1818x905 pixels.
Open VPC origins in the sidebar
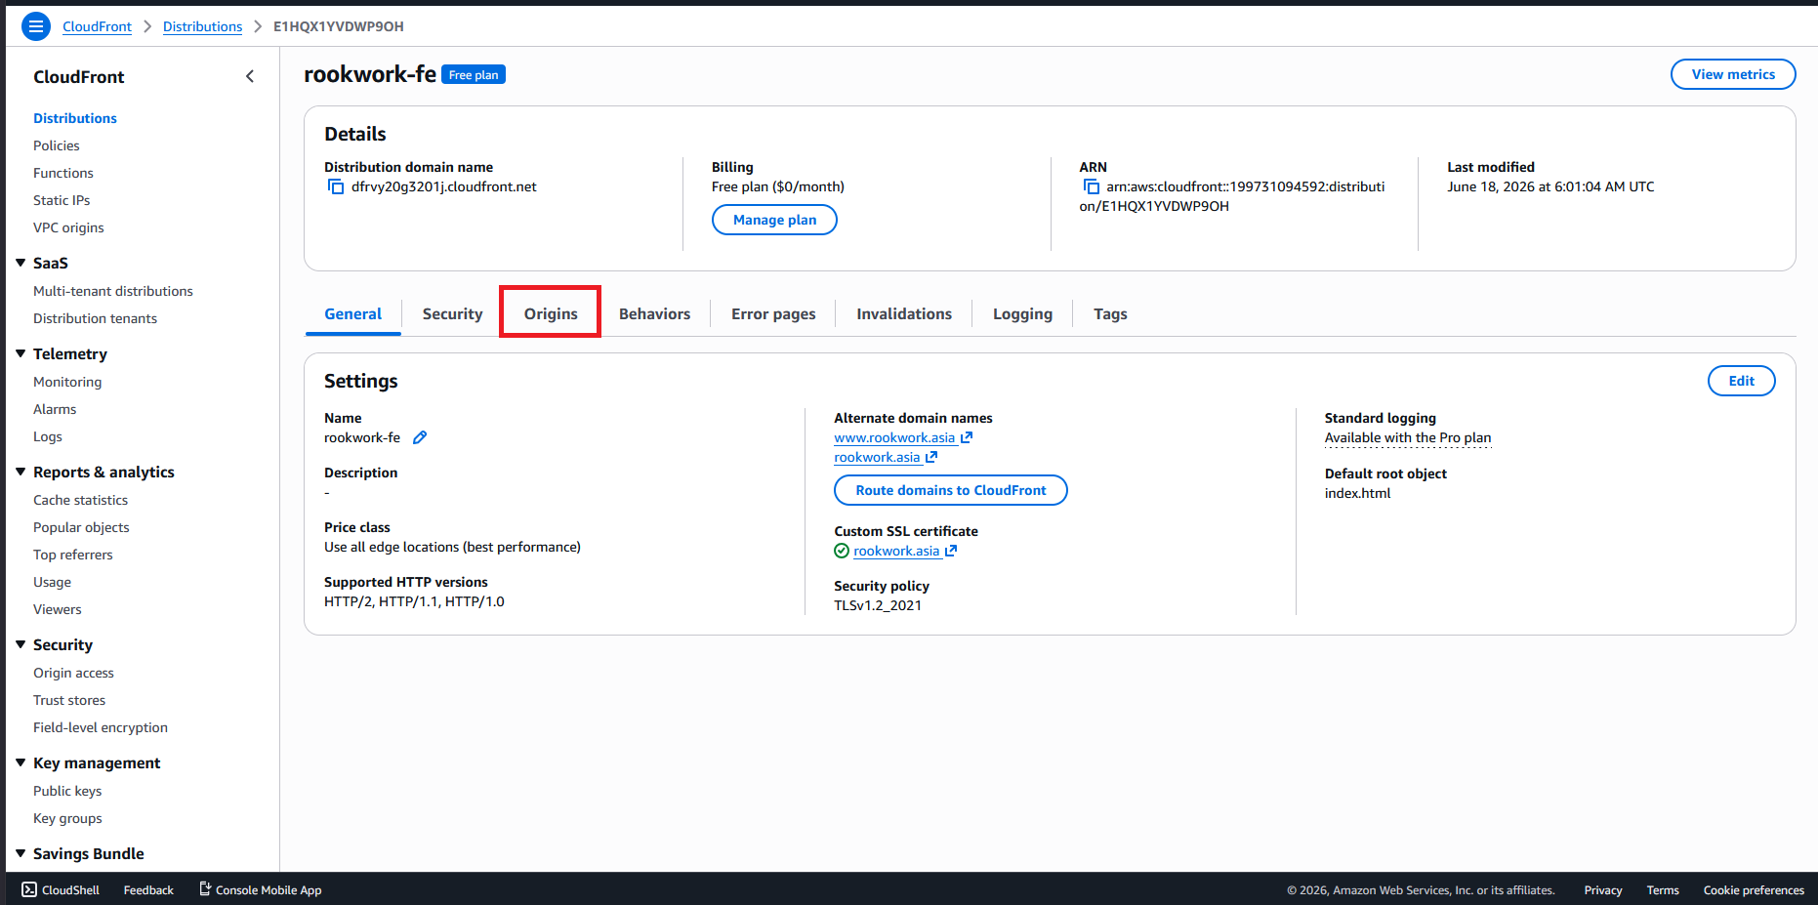click(68, 227)
